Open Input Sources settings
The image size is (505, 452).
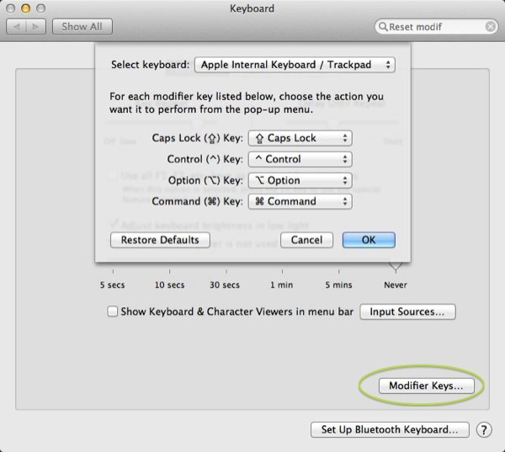(407, 311)
